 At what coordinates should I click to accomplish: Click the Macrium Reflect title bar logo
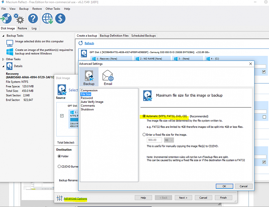coord(3,2)
